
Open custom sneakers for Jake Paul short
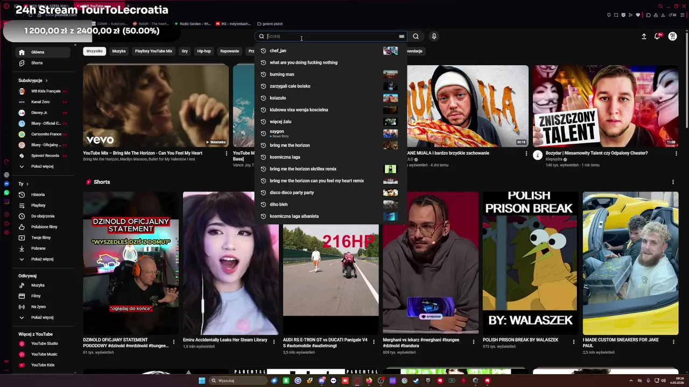(630, 263)
